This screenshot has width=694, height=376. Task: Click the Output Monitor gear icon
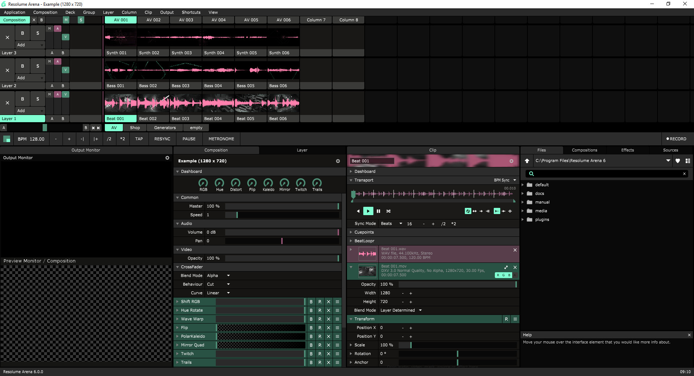coord(167,158)
